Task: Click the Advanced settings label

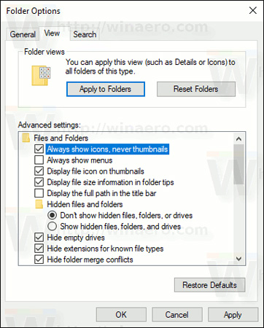Action: 49,125
